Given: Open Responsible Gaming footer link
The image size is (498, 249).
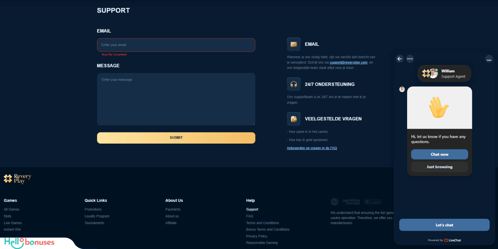Looking at the screenshot, I should [x=262, y=243].
